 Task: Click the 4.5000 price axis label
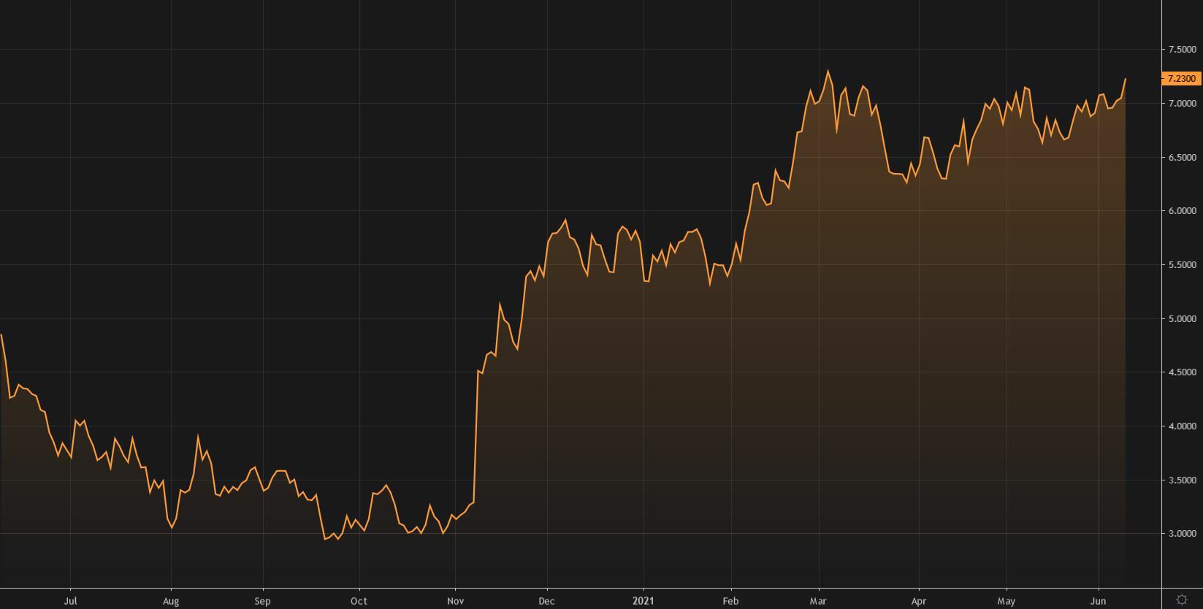[x=1182, y=372]
